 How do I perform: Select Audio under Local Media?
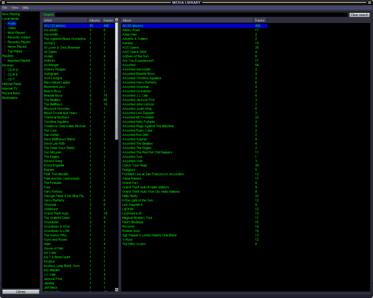click(x=12, y=23)
